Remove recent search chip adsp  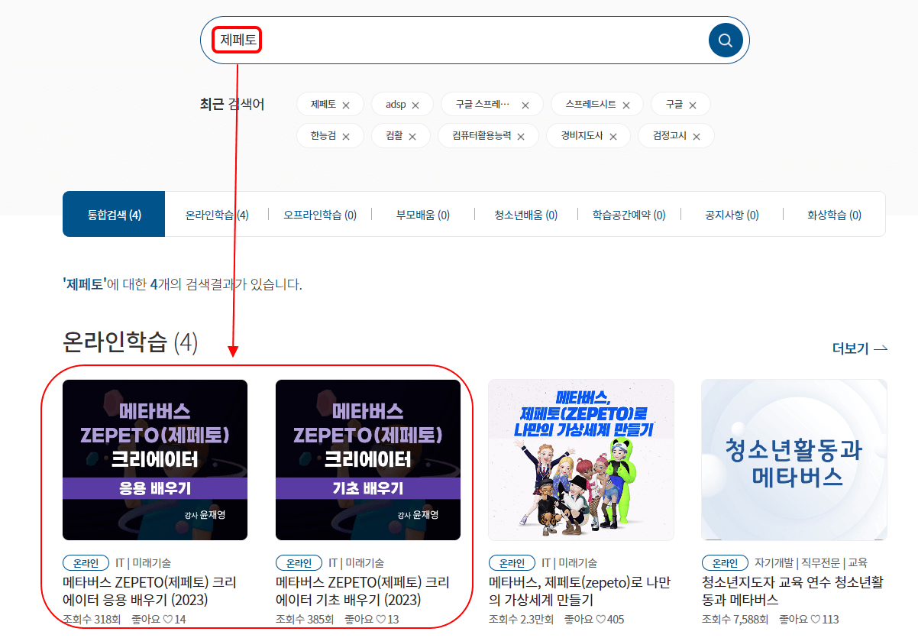[x=415, y=105]
